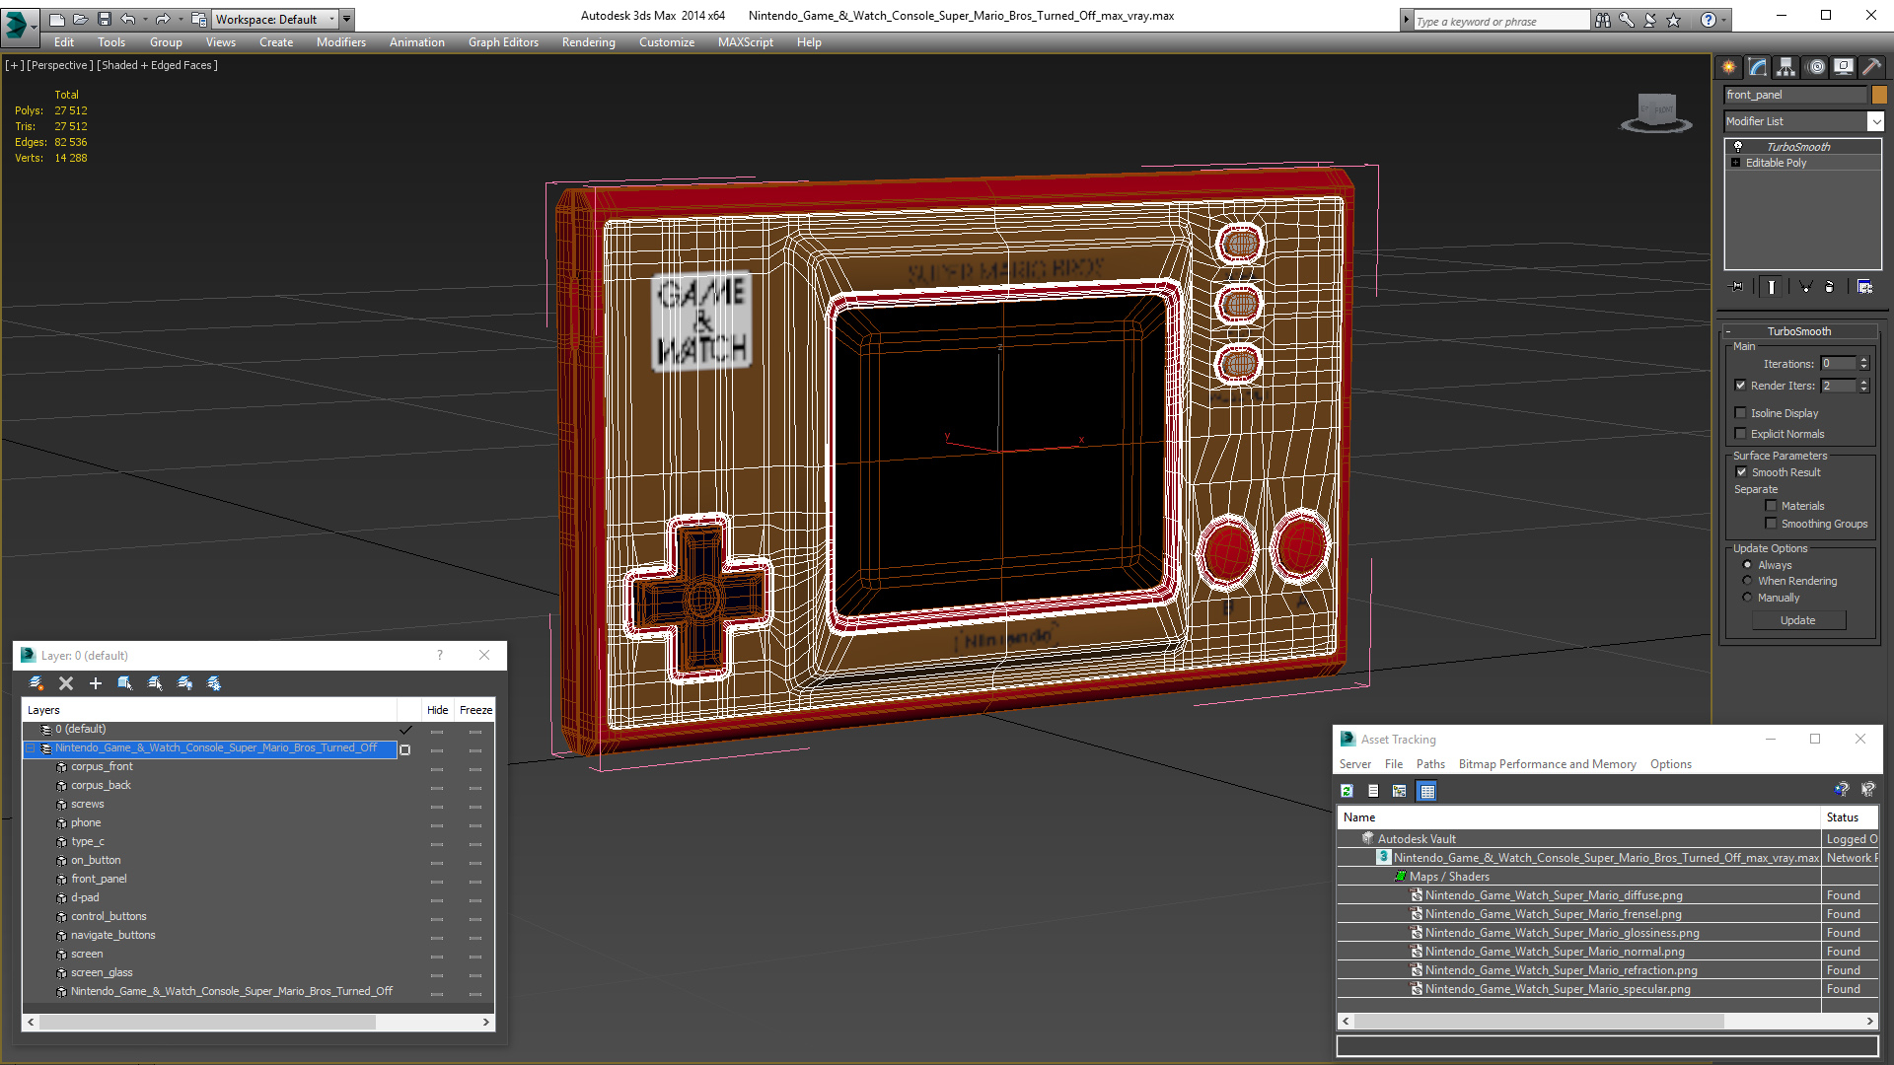Open the Rendering menu
1894x1065 pixels.
[x=589, y=42]
